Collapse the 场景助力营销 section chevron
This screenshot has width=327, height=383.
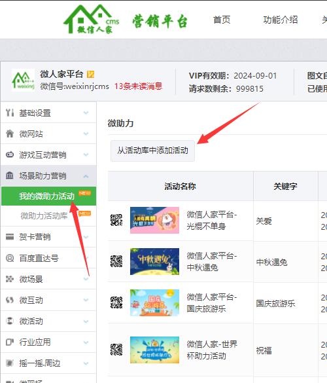coord(86,176)
